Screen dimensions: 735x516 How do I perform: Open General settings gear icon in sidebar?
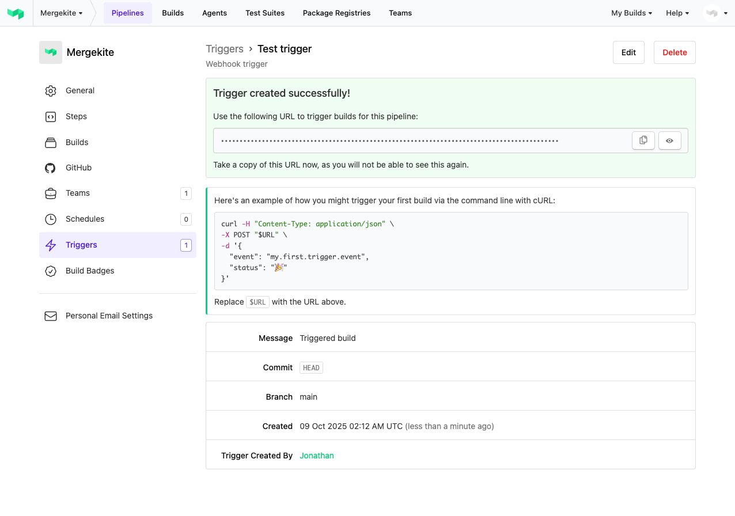pos(51,91)
